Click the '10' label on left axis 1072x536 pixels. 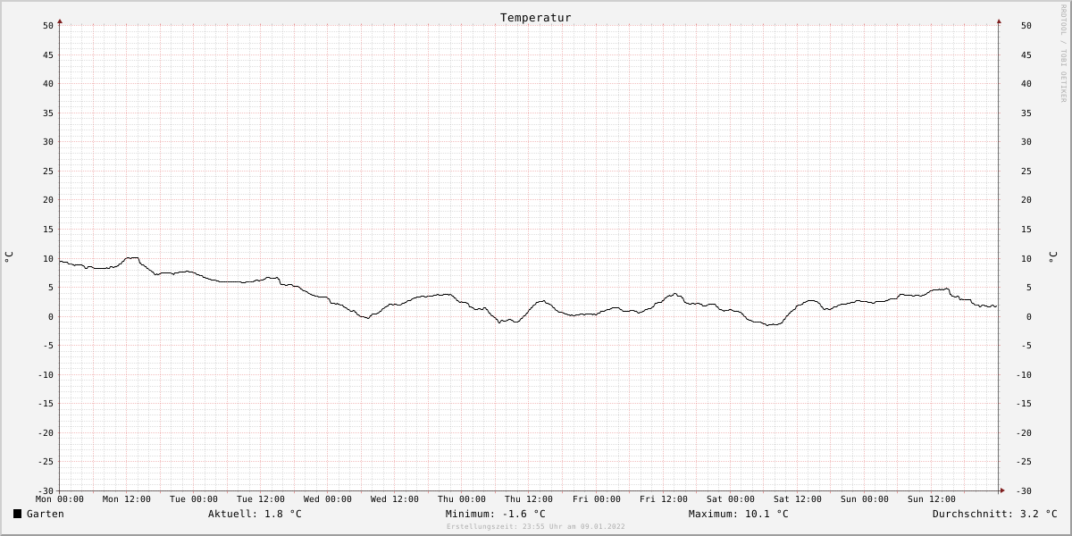pos(48,258)
